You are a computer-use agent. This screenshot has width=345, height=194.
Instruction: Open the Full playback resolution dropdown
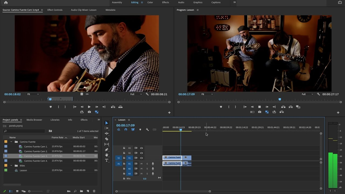tap(308, 94)
